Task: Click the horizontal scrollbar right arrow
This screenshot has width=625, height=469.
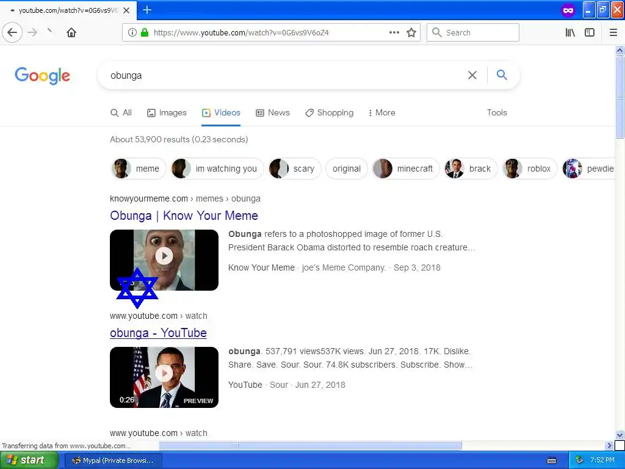Action: [609, 445]
